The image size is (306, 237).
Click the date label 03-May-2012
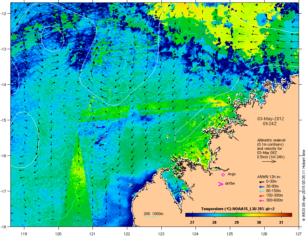click(271, 119)
